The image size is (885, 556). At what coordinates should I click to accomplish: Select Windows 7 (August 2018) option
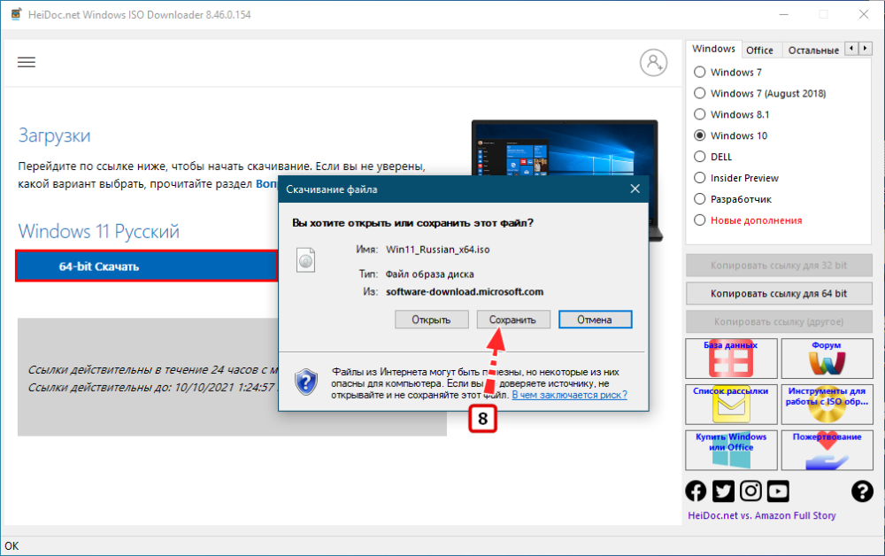point(699,93)
